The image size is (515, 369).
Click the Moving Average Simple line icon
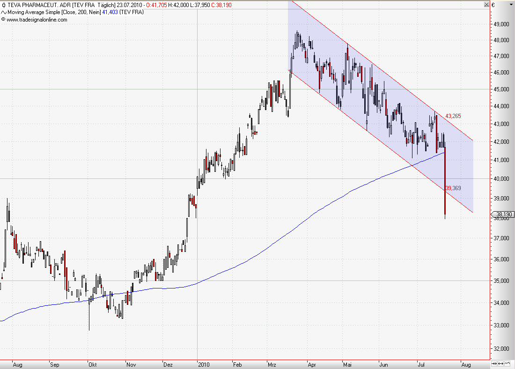tap(4, 13)
